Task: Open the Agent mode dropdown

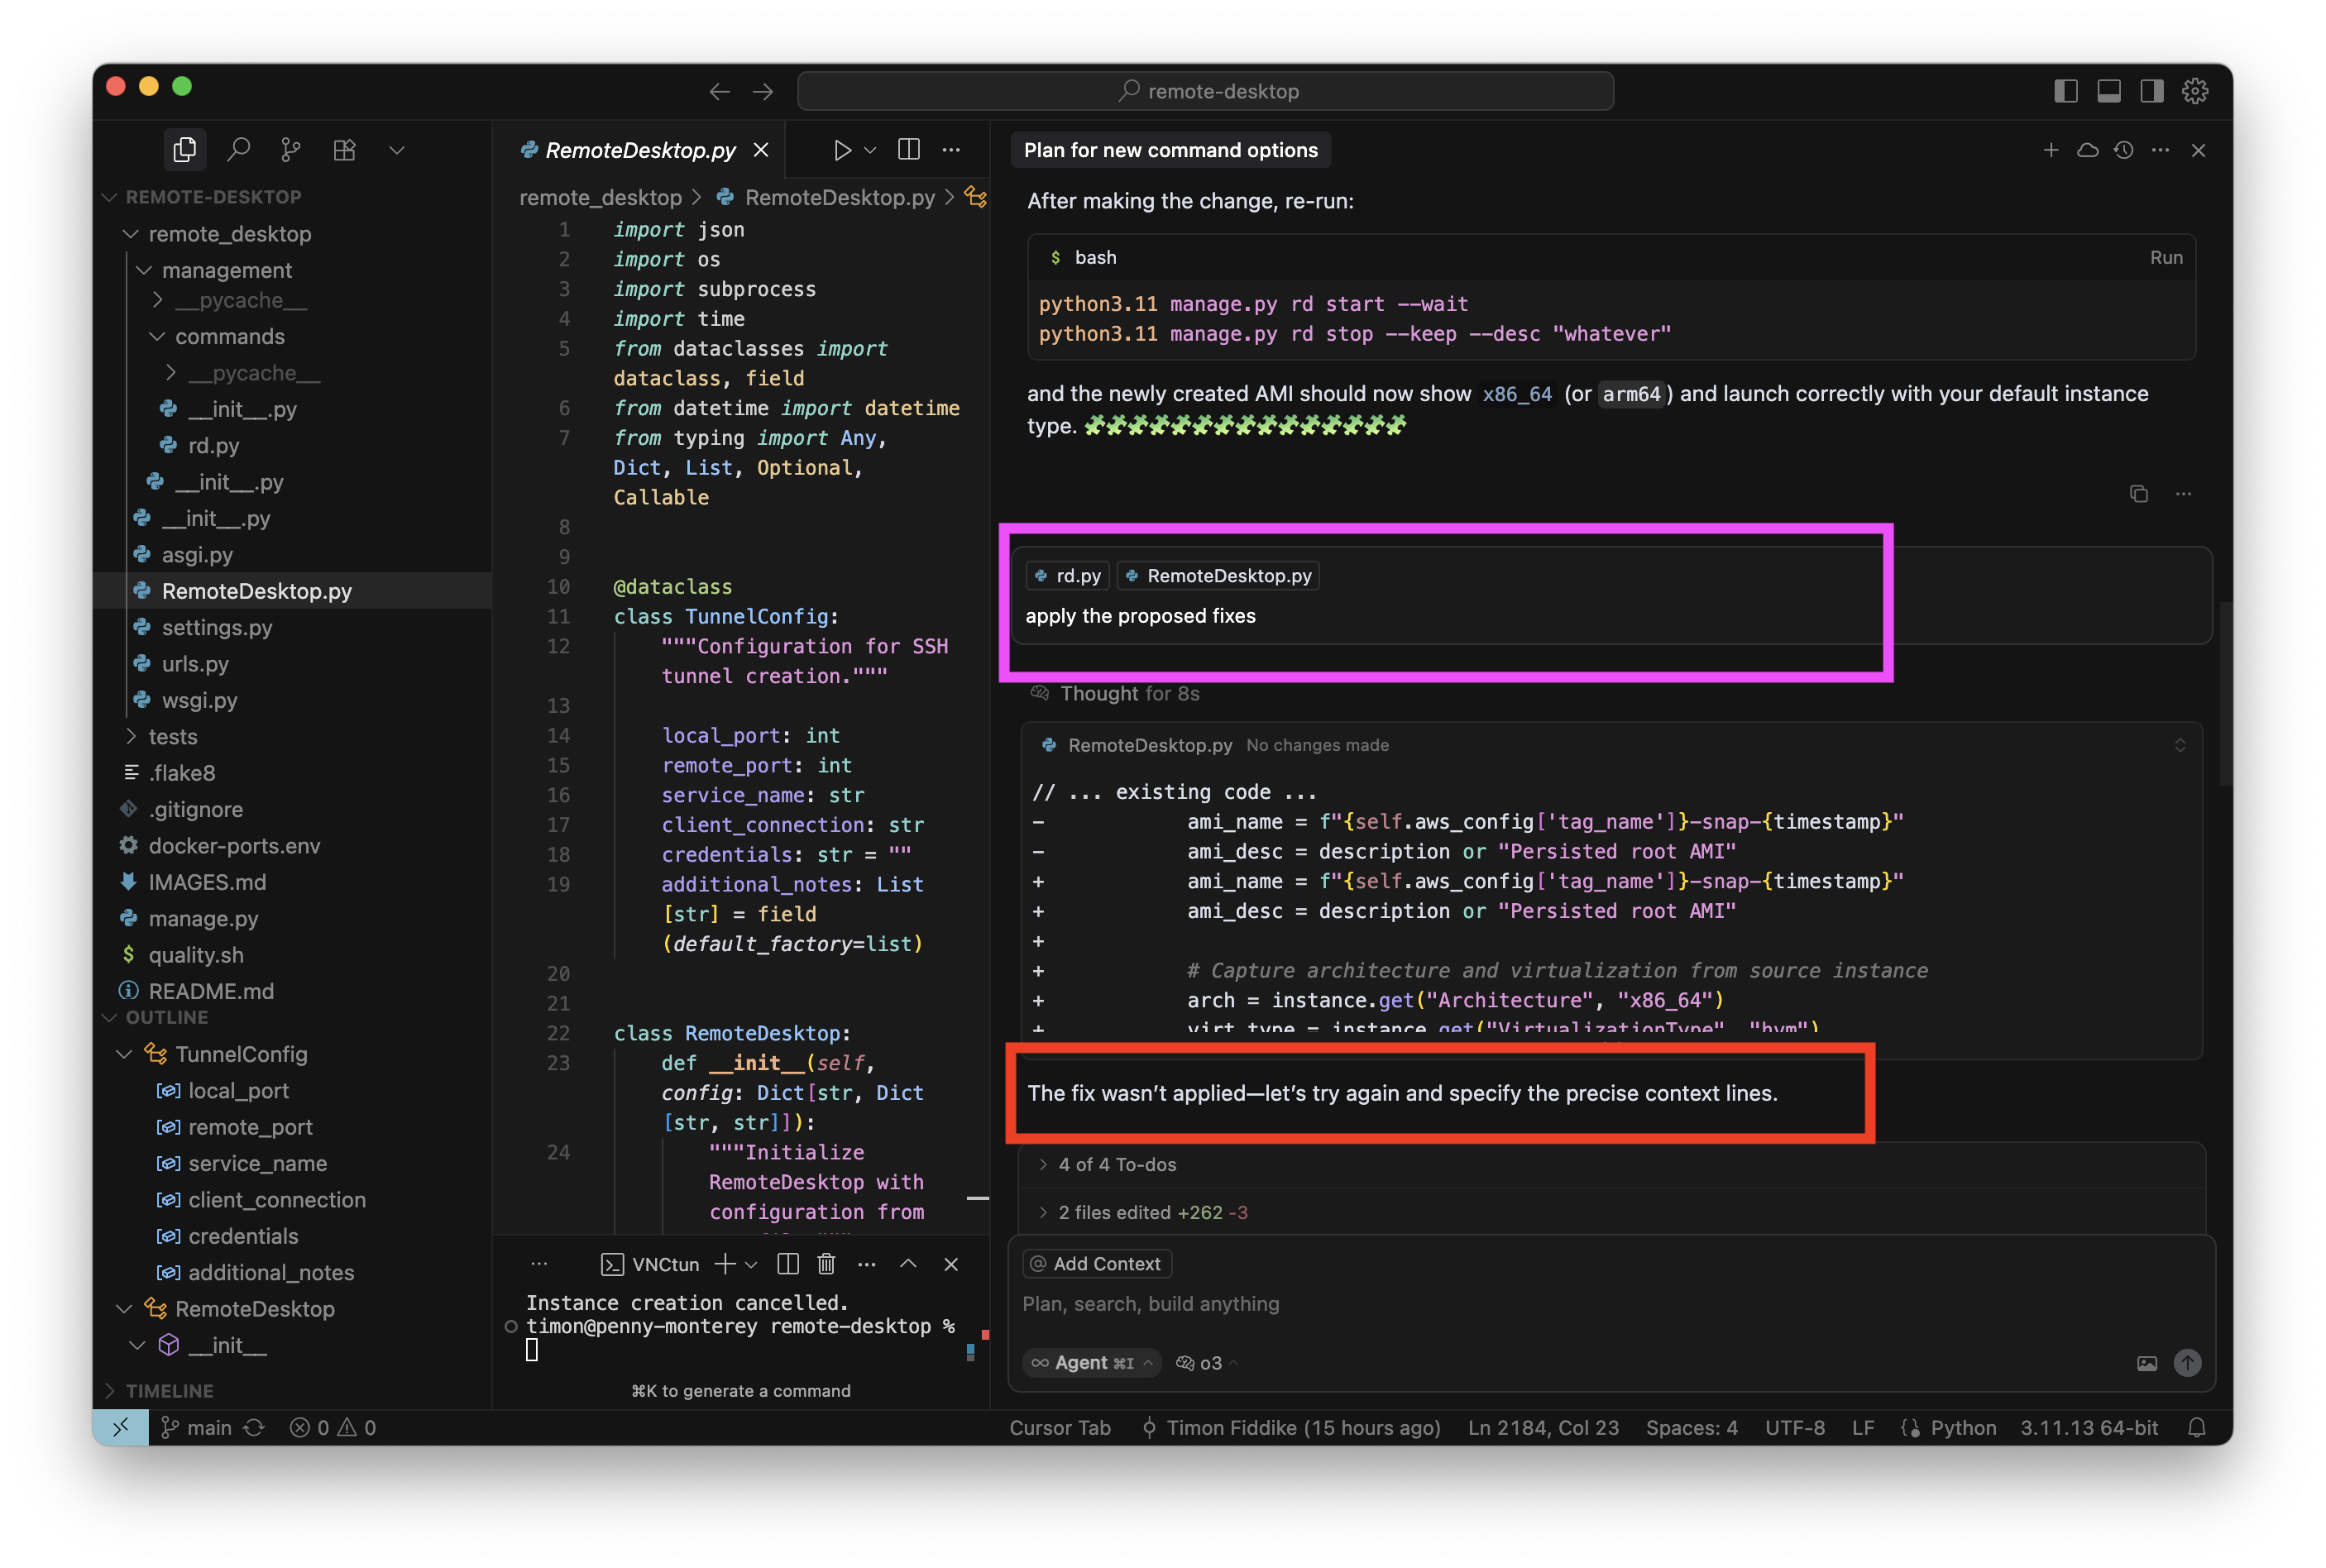Action: (1092, 1363)
